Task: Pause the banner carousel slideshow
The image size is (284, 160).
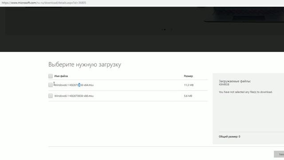Action: coord(171,30)
